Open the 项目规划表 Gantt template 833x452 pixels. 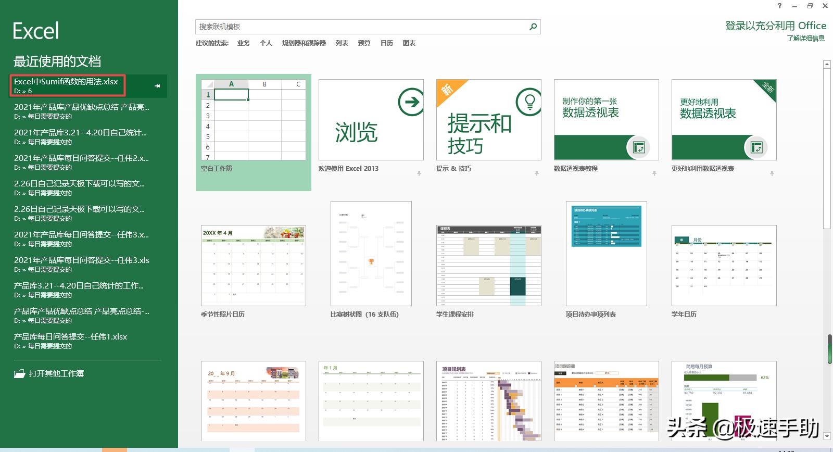tap(489, 401)
